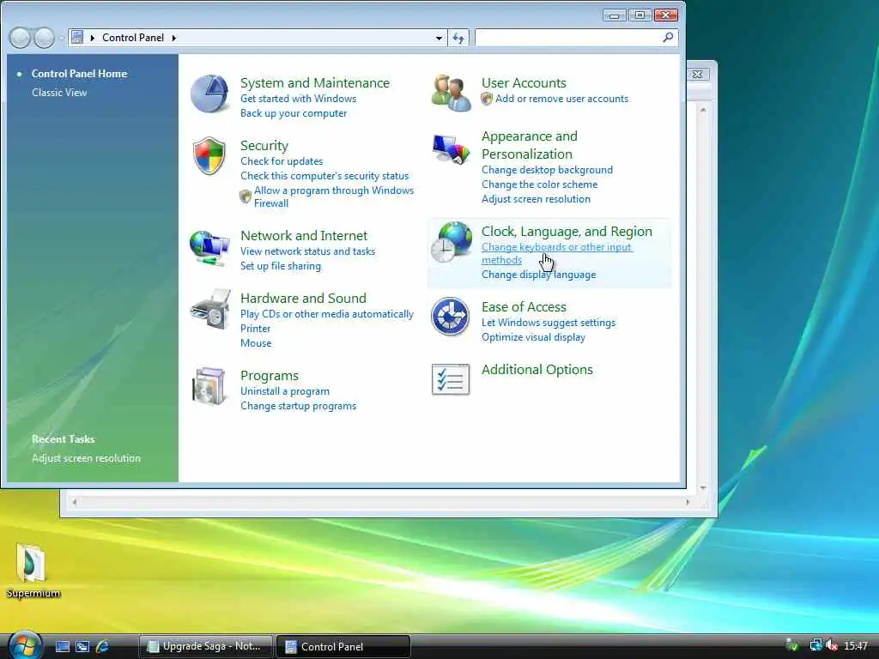Click the taskbar clock showing 15:47
879x659 pixels.
[856, 646]
